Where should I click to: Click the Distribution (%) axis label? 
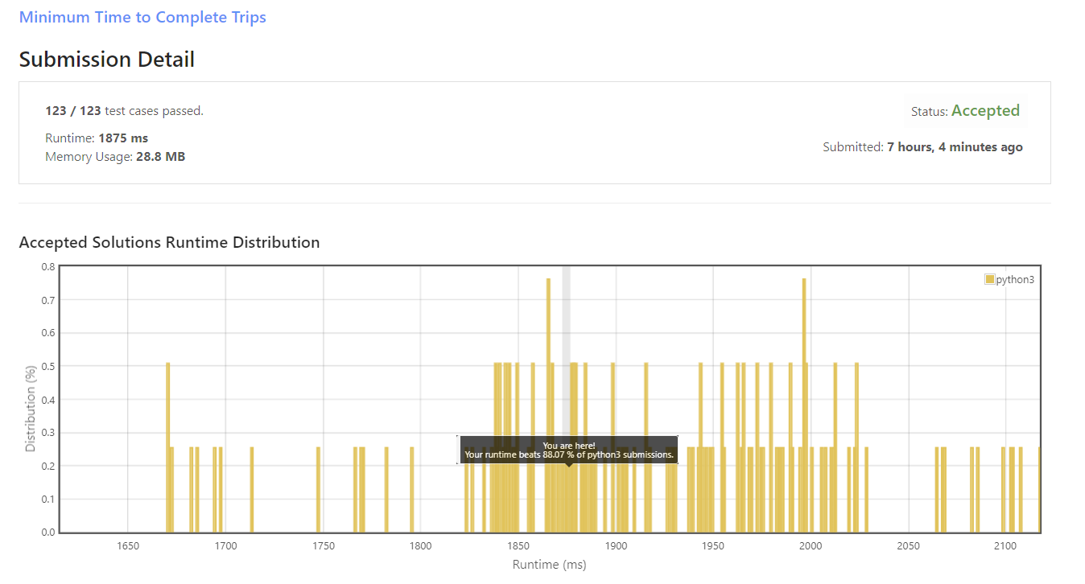point(31,409)
